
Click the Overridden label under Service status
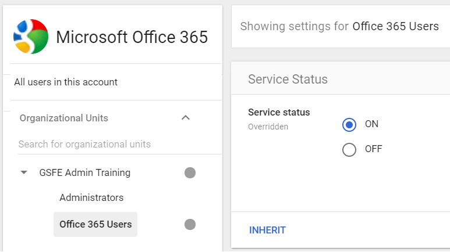click(x=268, y=126)
